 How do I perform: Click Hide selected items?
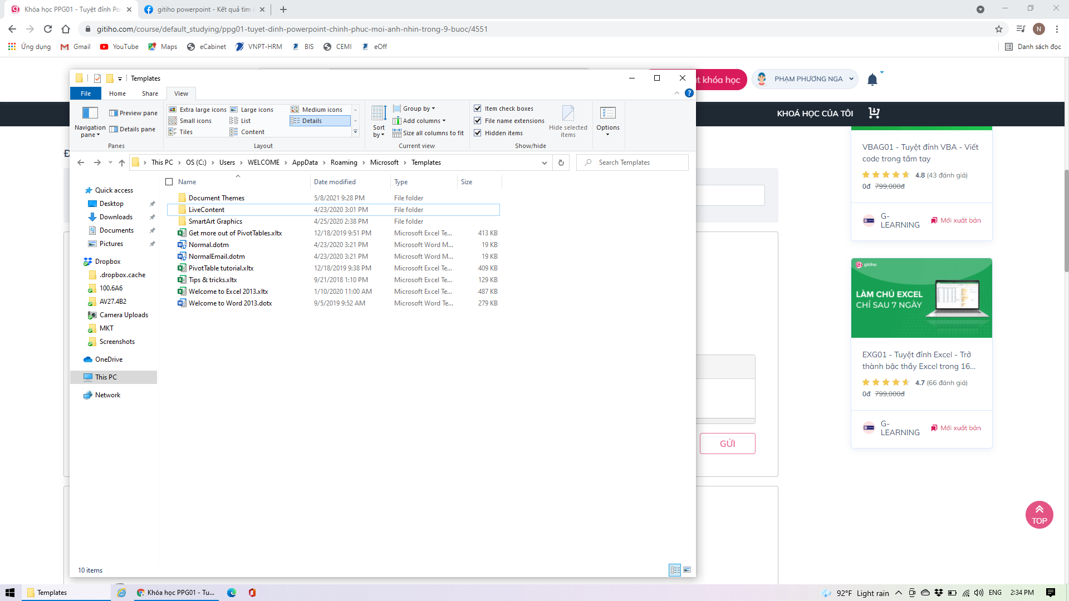point(568,121)
